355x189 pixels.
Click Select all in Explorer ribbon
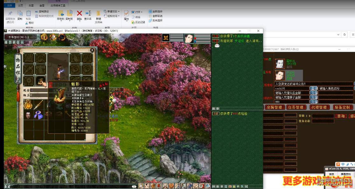(x=156, y=11)
